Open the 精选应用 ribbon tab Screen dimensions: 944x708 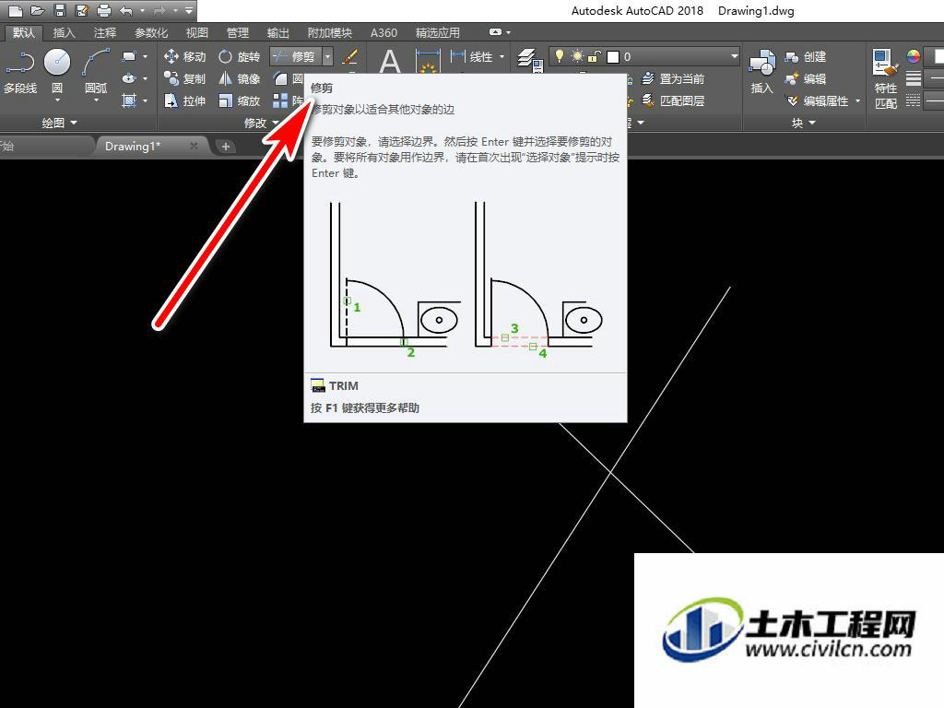point(438,32)
